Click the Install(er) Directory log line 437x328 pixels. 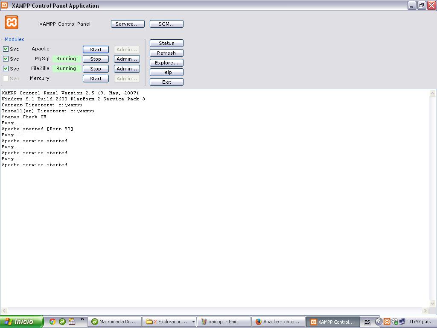[x=48, y=111]
